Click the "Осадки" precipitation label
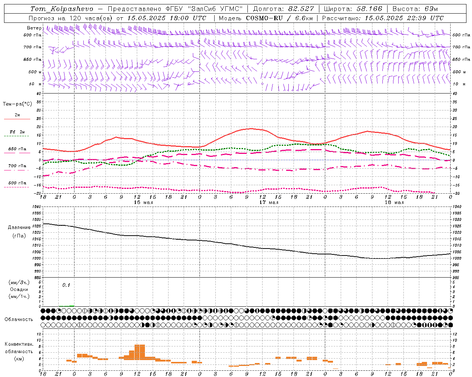The width and height of the screenshot is (472, 377). (19, 289)
